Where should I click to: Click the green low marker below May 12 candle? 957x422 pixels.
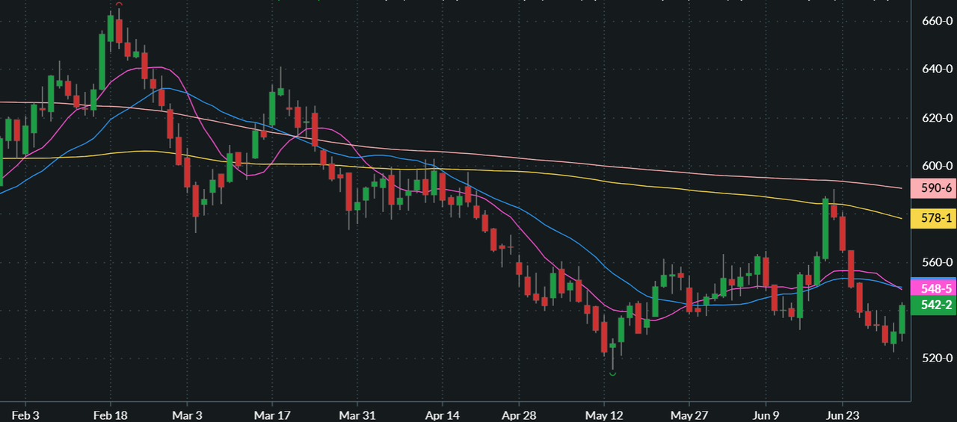(x=613, y=373)
